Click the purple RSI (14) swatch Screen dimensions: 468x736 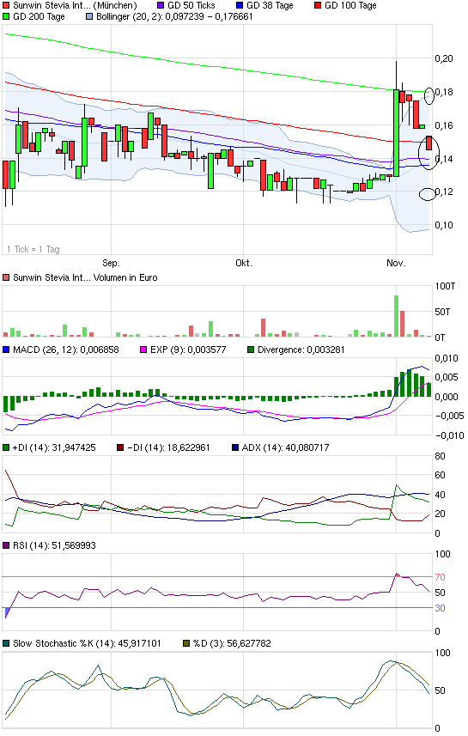coord(6,546)
